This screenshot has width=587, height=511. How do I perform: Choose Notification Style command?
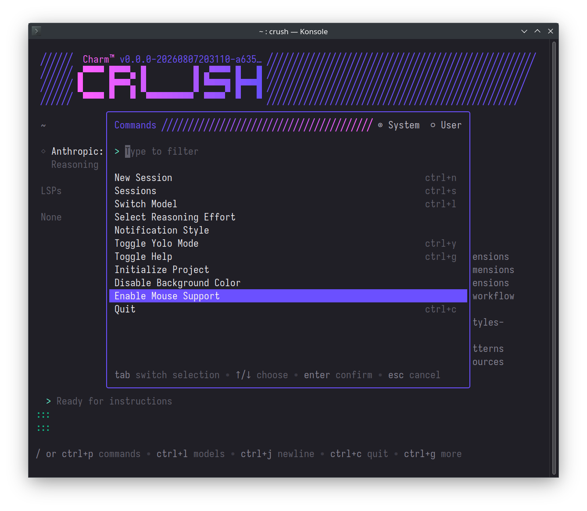click(x=288, y=231)
